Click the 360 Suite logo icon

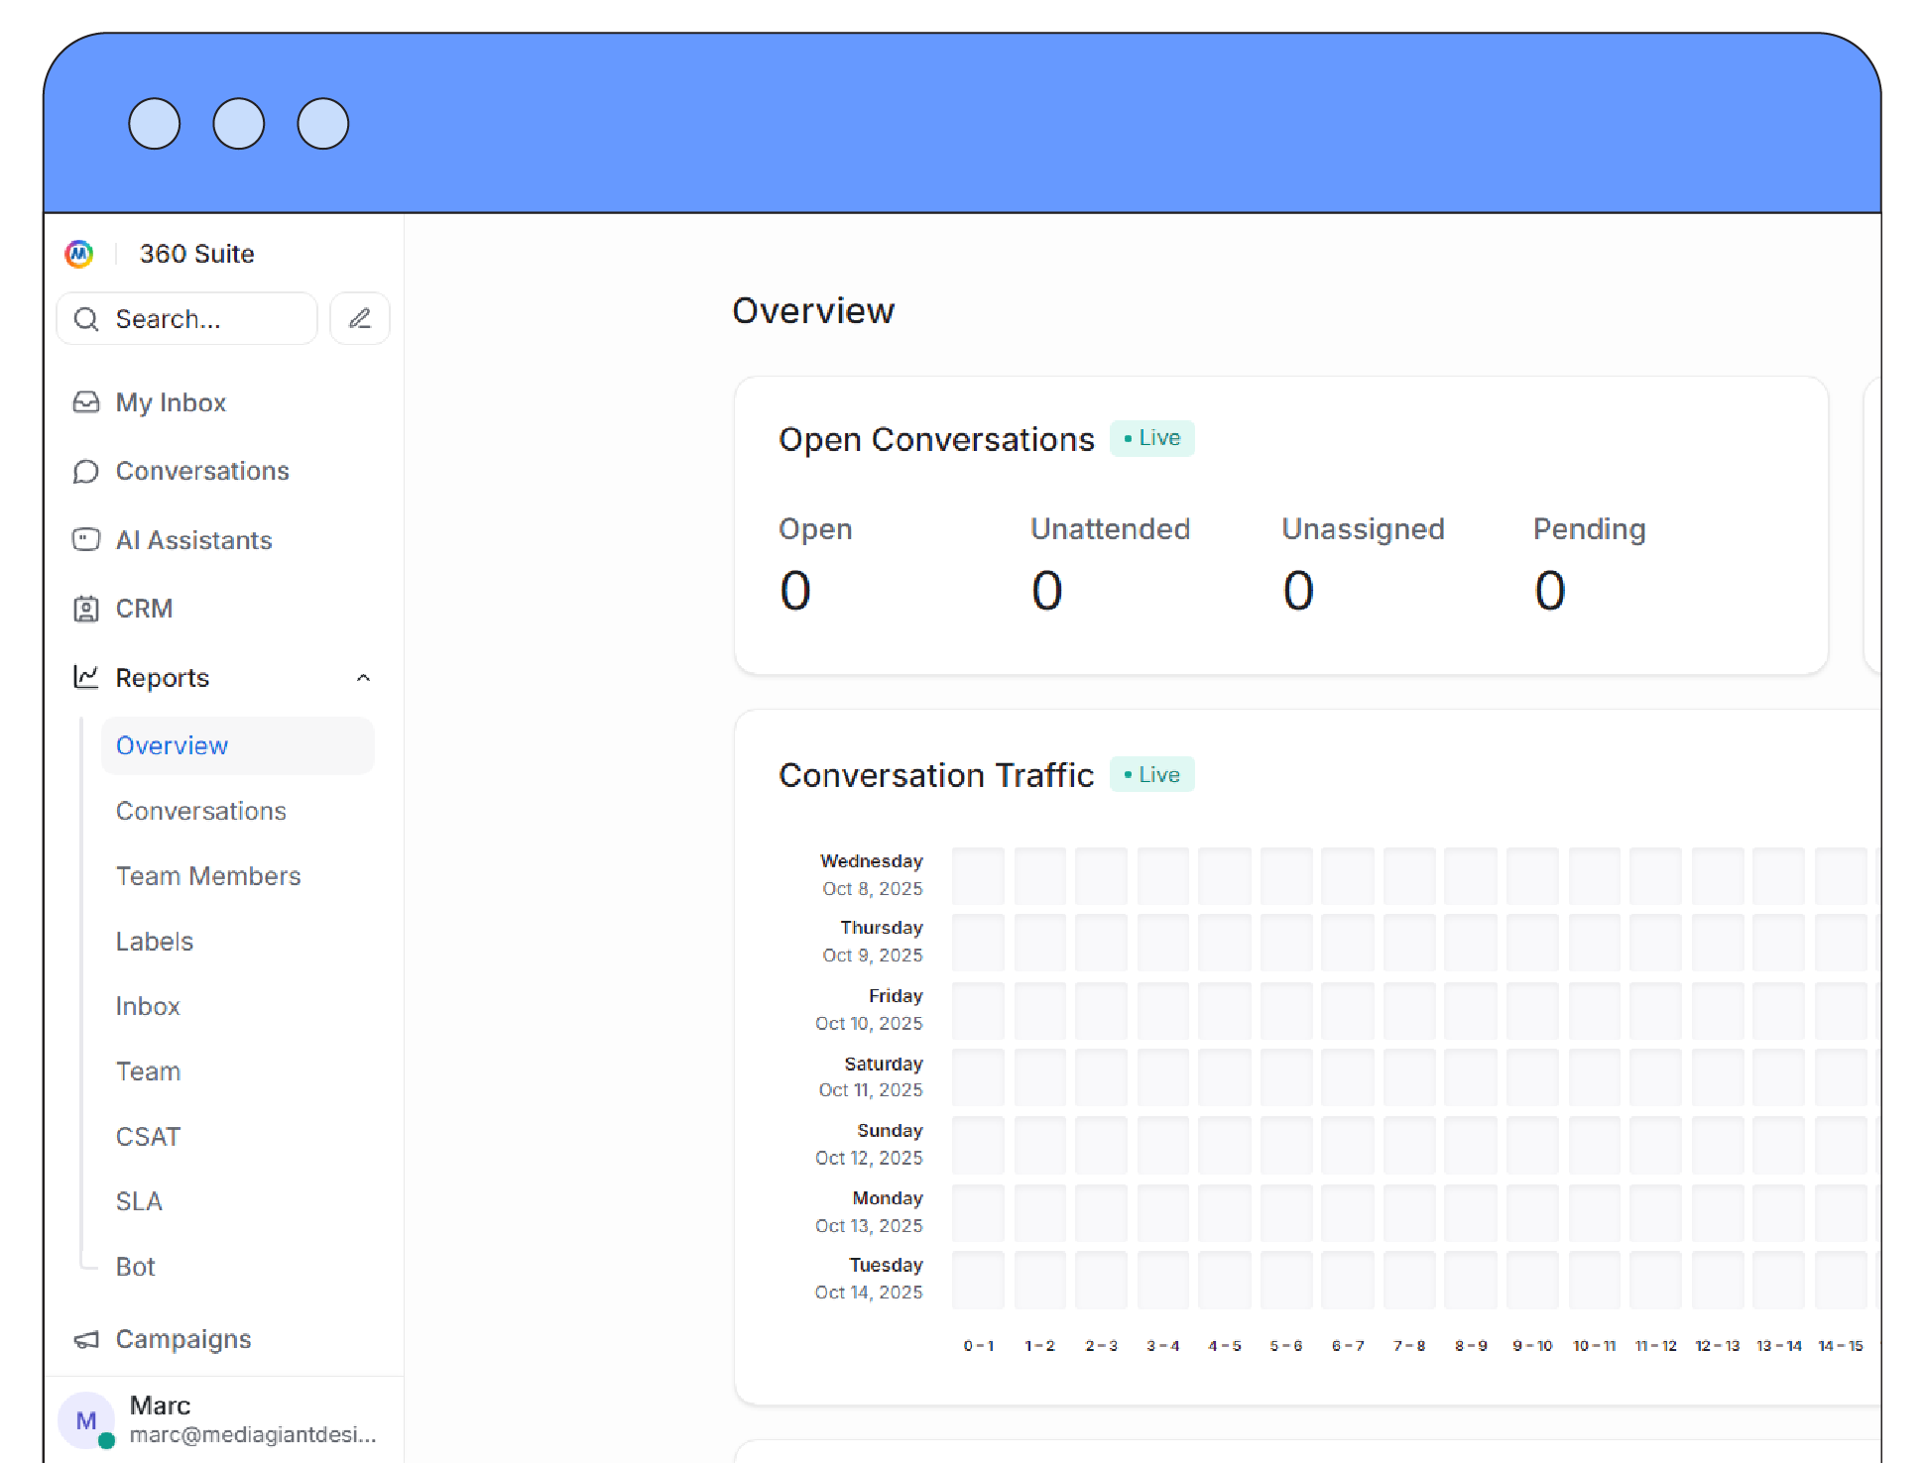pos(79,254)
